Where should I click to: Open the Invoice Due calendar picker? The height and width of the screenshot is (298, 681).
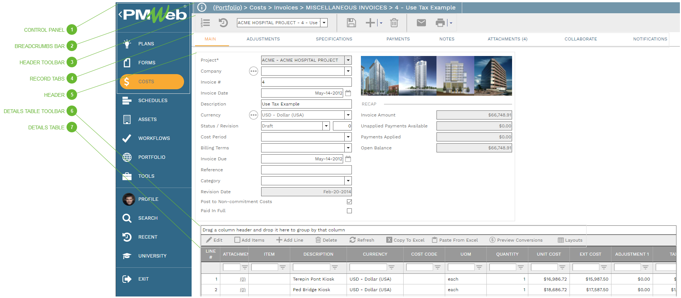tap(348, 159)
